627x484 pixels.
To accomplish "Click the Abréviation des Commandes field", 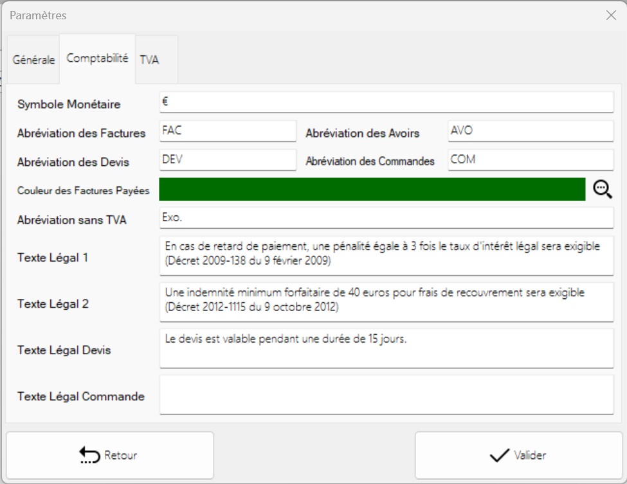I will [531, 160].
